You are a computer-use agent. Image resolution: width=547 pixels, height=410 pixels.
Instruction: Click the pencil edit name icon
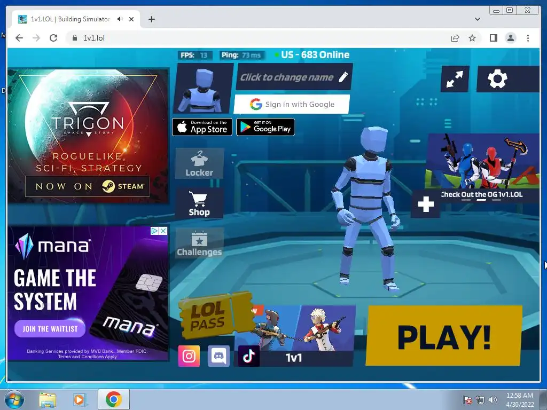pyautogui.click(x=343, y=77)
